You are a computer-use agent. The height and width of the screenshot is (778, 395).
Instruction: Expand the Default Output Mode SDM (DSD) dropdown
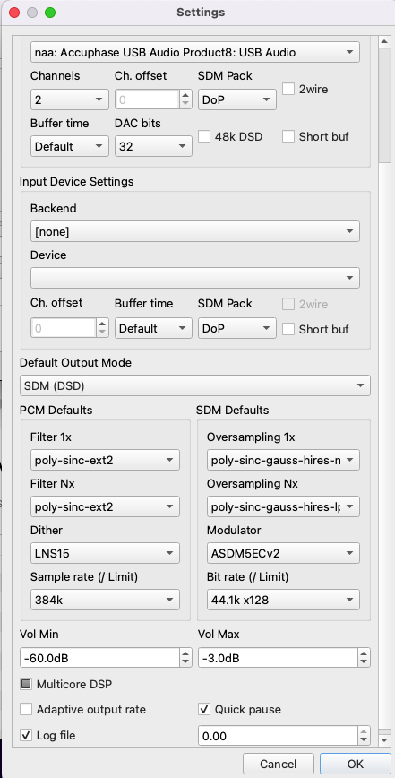coord(195,385)
